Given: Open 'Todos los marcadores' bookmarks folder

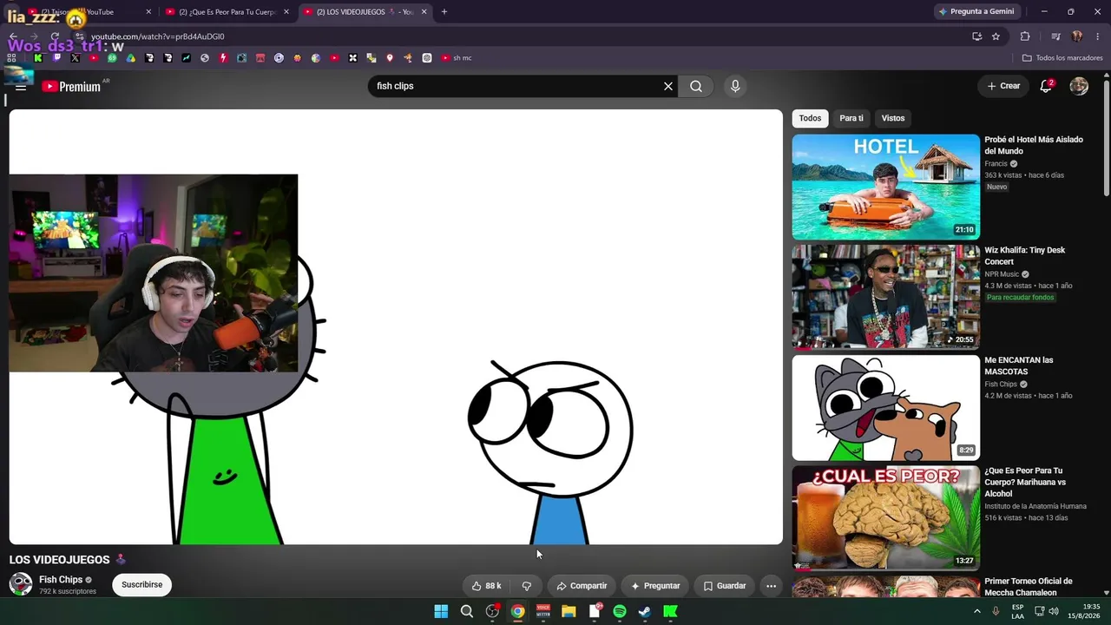Looking at the screenshot, I should tap(1062, 58).
